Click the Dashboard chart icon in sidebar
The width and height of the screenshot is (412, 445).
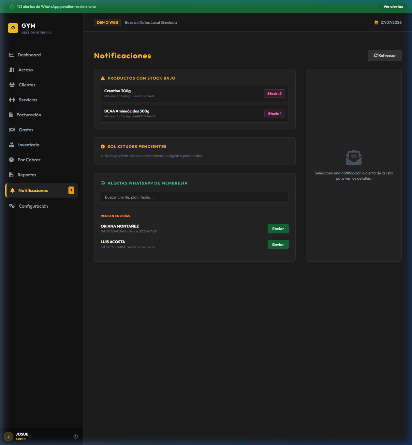click(x=11, y=55)
